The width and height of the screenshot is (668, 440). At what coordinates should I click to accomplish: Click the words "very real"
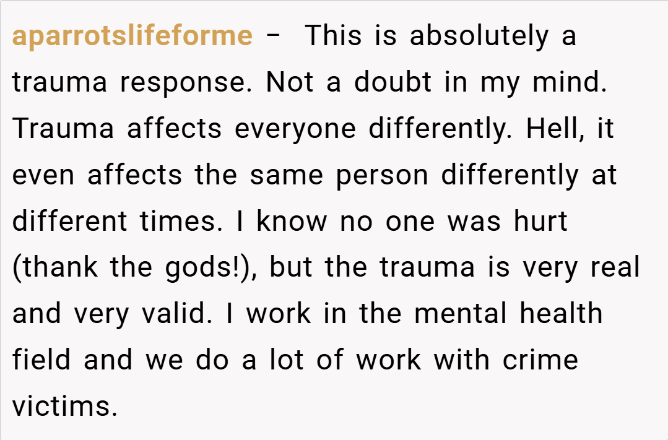coord(581,268)
